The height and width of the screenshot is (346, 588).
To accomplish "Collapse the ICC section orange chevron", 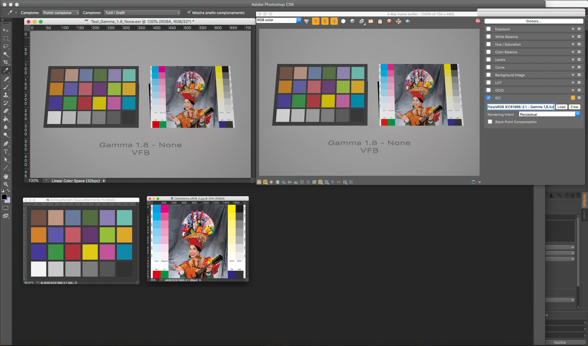I will click(x=573, y=98).
